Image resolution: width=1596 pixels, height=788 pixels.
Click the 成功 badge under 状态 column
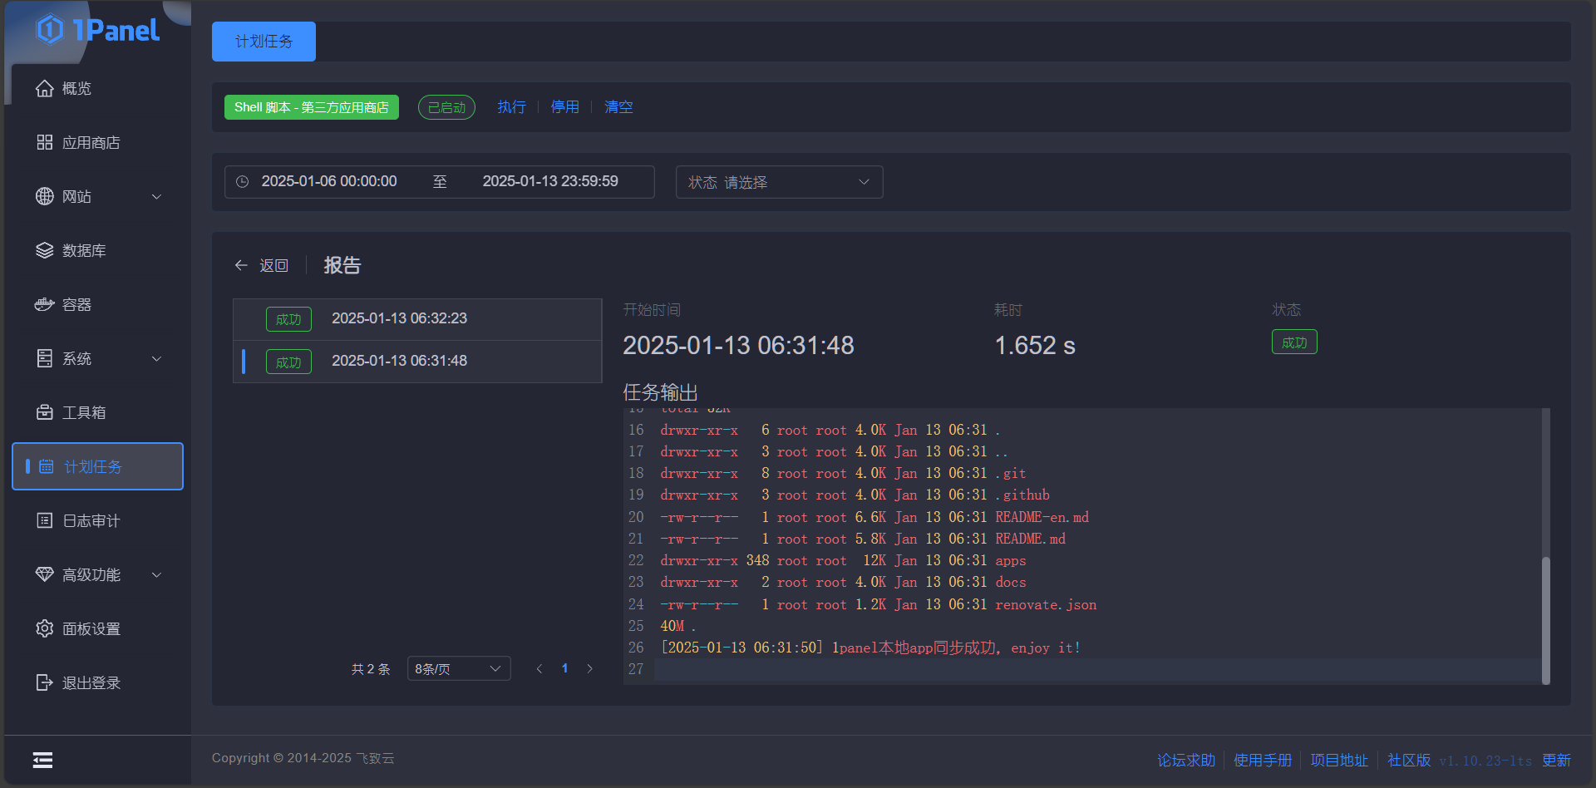tap(1294, 342)
